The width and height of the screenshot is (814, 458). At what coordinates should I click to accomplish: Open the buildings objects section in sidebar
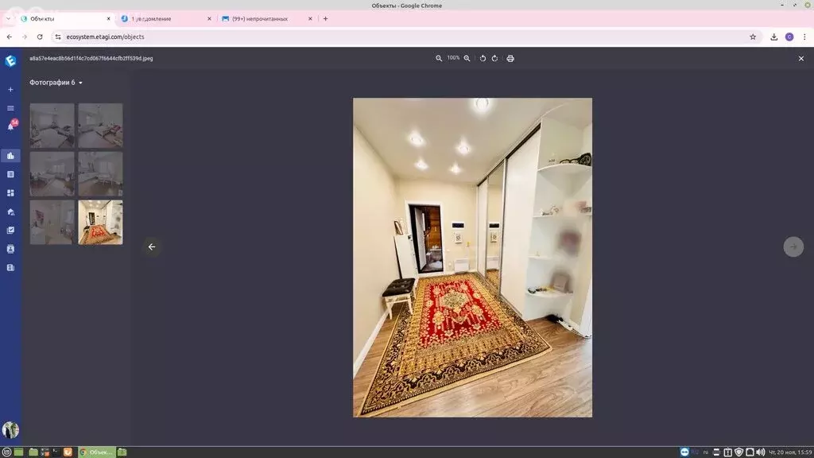click(x=10, y=156)
